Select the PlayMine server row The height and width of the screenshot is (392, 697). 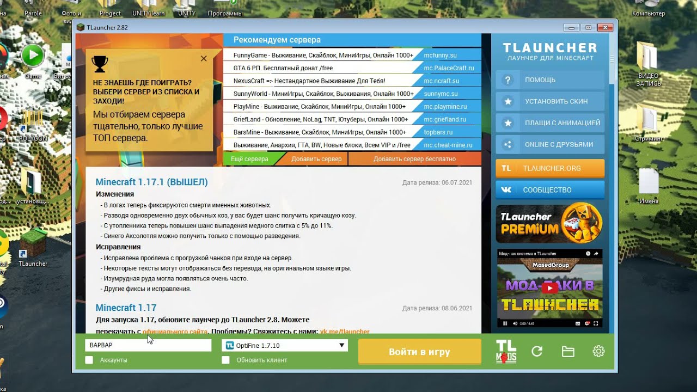[352, 107]
